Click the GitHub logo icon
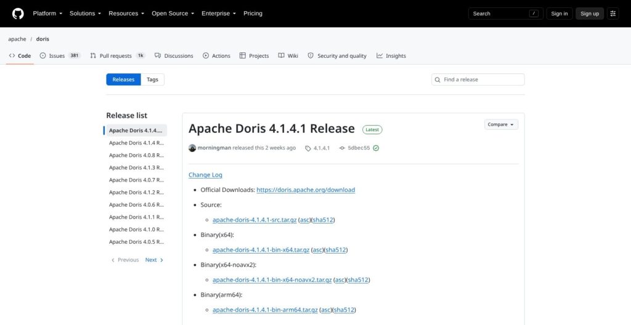Viewport: 631px width, 325px height. (18, 14)
